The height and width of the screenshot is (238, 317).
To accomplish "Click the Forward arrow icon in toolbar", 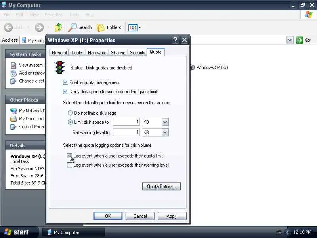I will coord(39,27).
